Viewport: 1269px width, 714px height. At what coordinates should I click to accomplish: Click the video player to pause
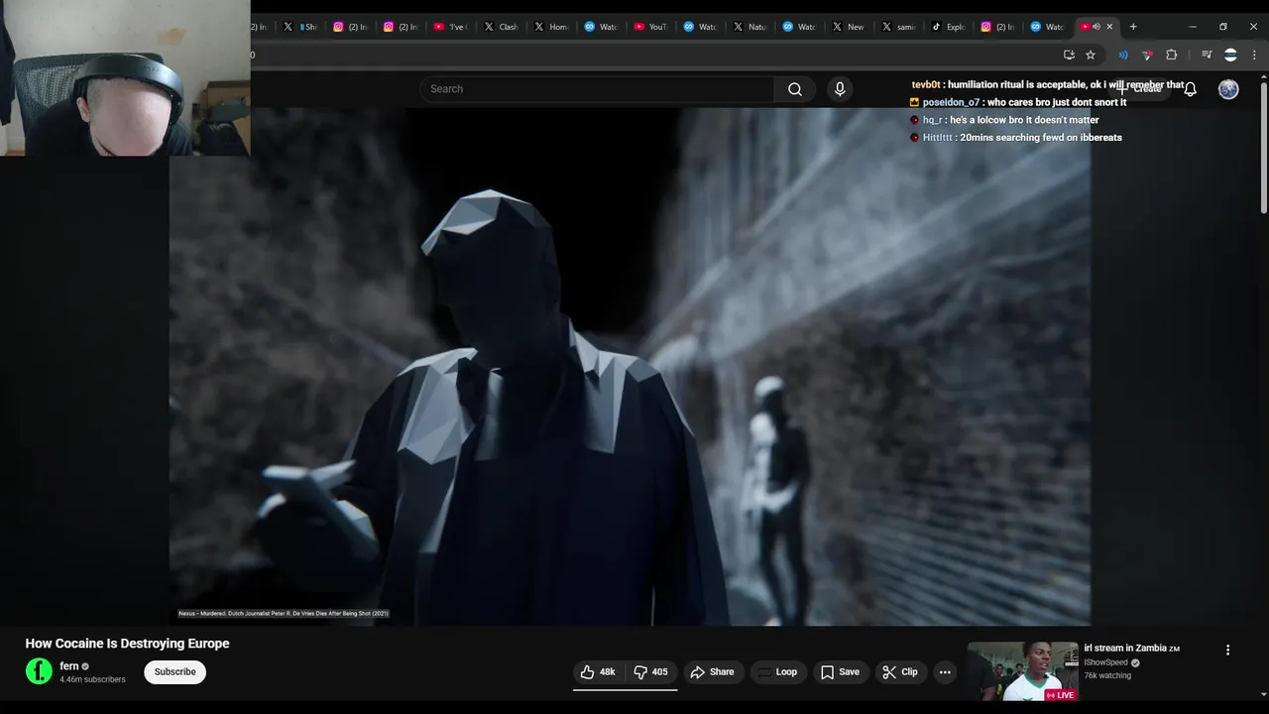pos(630,367)
